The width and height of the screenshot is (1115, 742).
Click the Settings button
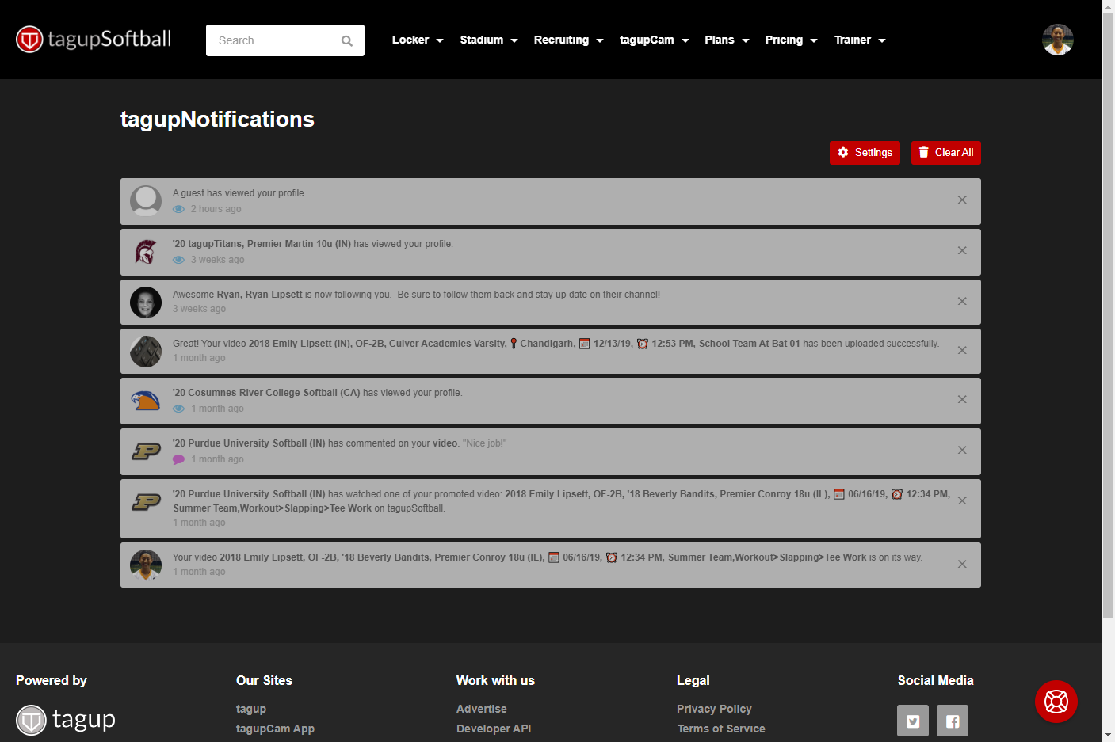point(865,153)
